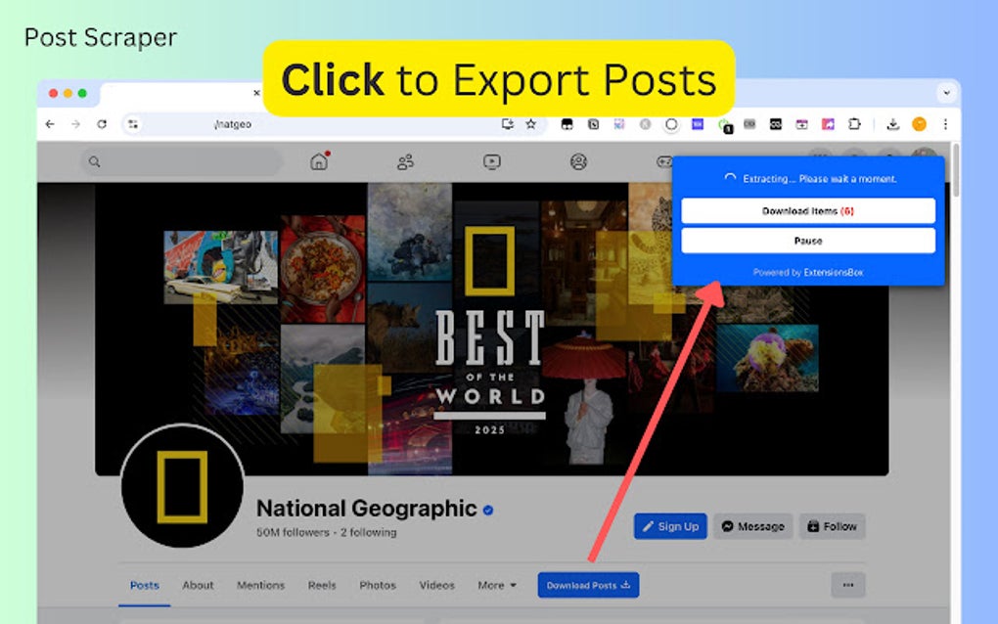Open the Watch videos icon in navigation
998x624 pixels.
[492, 160]
